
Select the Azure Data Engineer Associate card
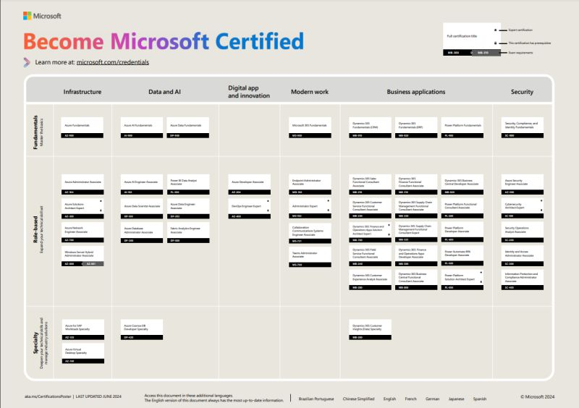coord(188,208)
